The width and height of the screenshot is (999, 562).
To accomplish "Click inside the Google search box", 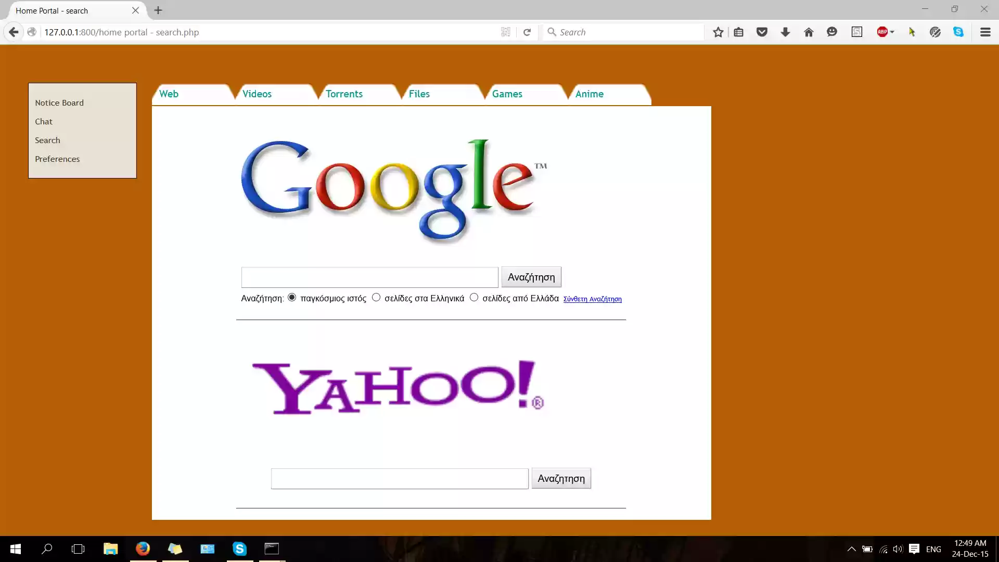I will pos(368,277).
